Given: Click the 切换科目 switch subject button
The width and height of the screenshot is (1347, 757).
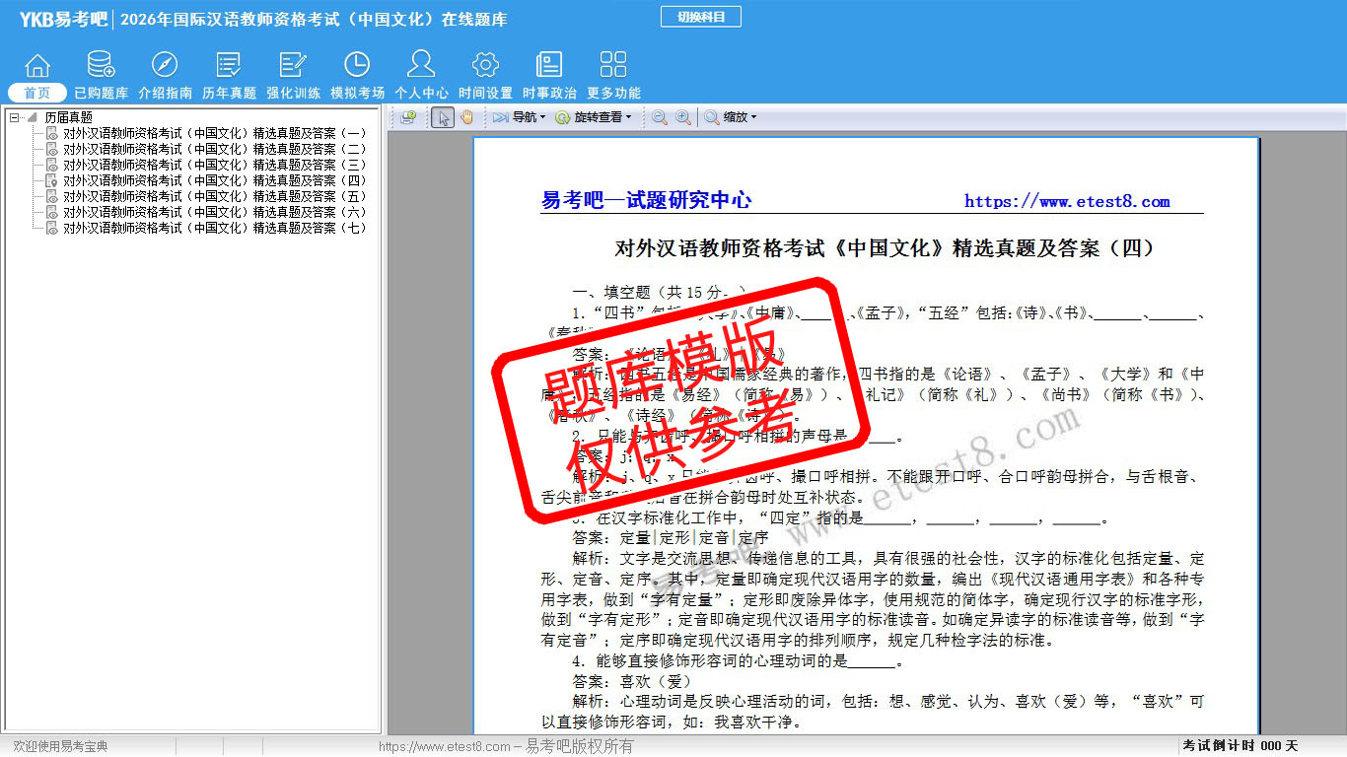Looking at the screenshot, I should (700, 17).
